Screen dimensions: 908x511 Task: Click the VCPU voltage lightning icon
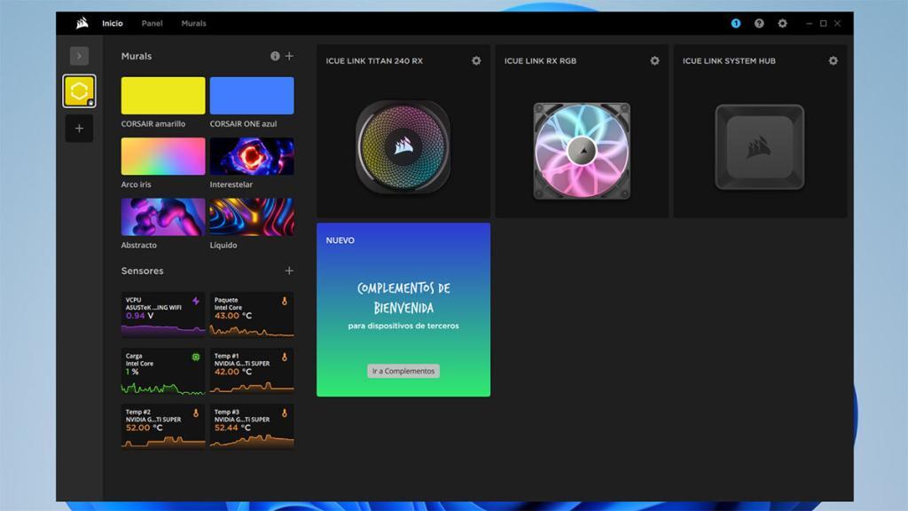(x=196, y=301)
